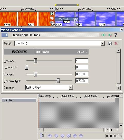This screenshot has height=140, width=124.
Task: Toggle the plug-in enable button numbered 1
Action: (5, 35)
